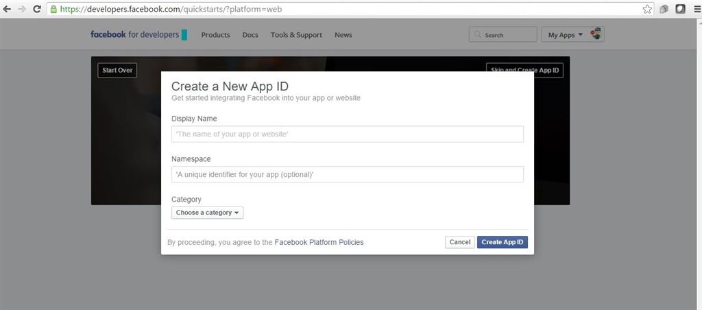Open the Tools & Support menu
Screen dimensions: 702x310
[296, 35]
